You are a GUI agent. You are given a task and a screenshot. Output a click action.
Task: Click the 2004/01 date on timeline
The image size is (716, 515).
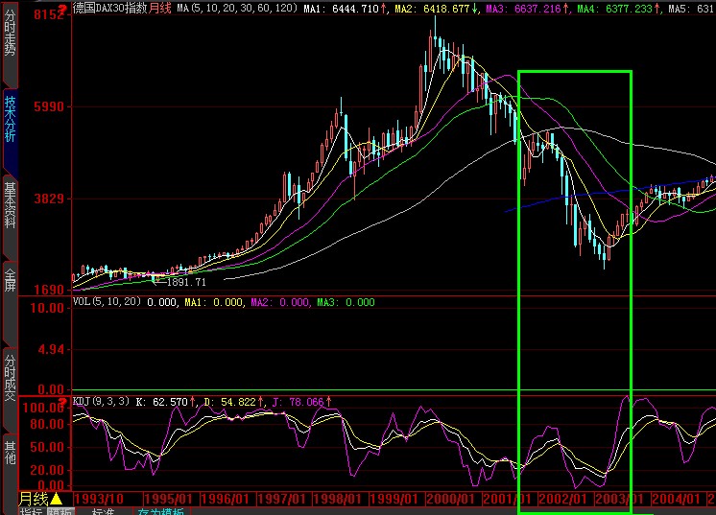(676, 499)
